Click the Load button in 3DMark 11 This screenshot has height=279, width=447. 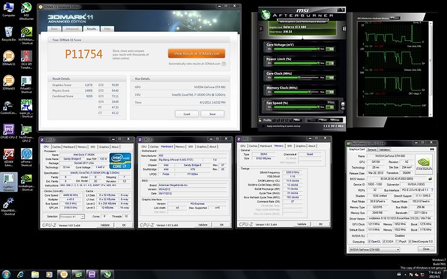(x=187, y=114)
